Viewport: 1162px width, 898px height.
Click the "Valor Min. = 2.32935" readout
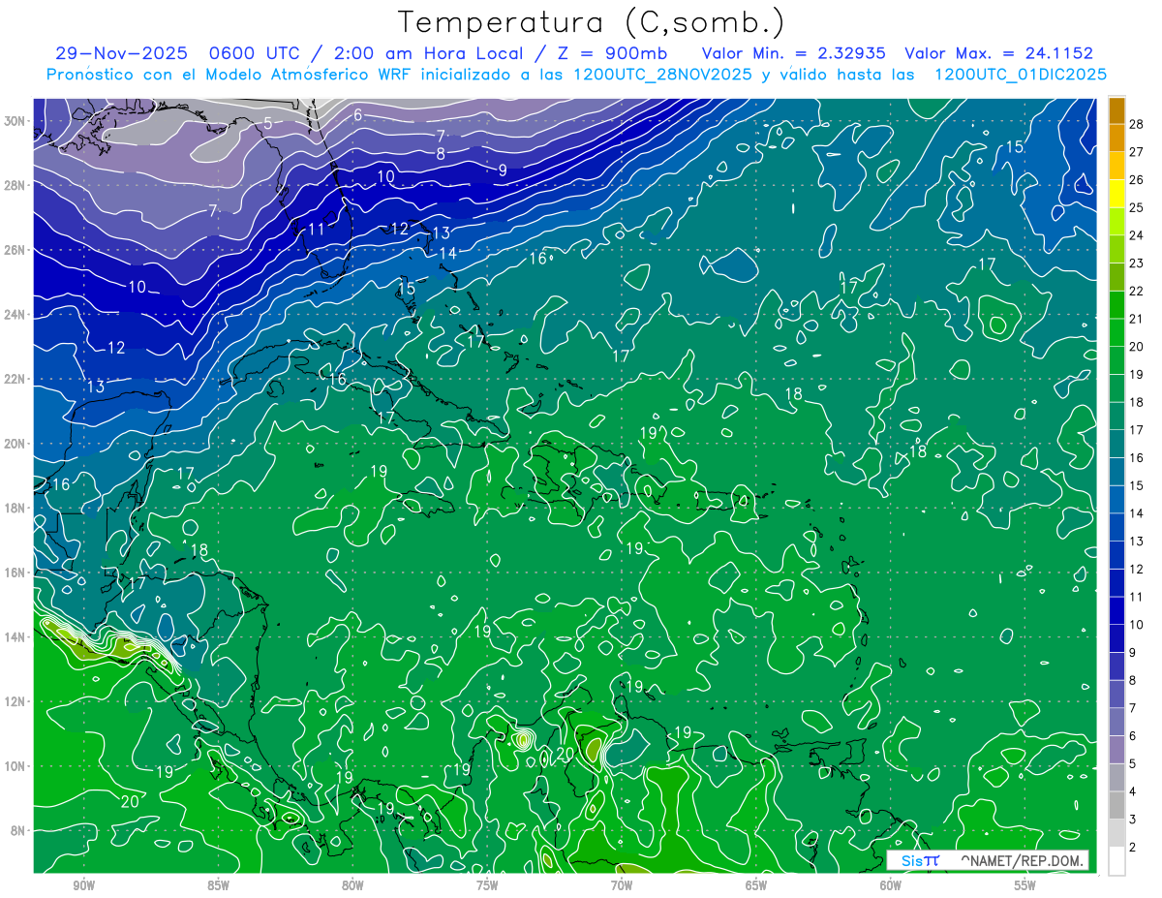point(795,53)
